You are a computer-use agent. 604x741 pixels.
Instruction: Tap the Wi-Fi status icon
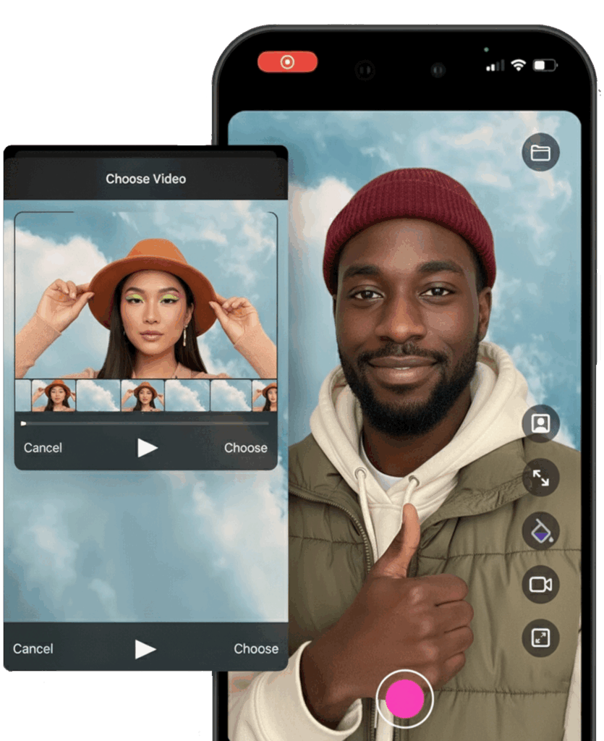coord(518,65)
